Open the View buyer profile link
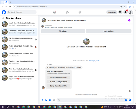The height and width of the screenshot is (109, 136). (x=94, y=61)
